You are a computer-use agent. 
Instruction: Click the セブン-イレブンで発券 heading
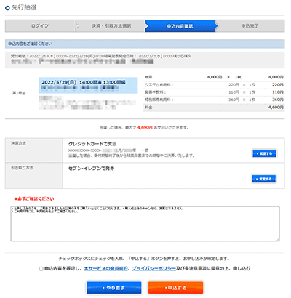click(x=92, y=169)
